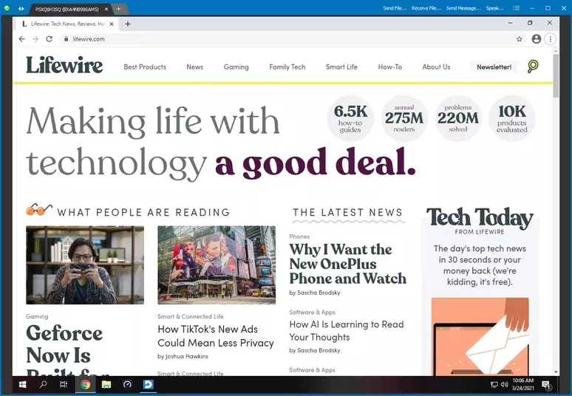Open the Smart Life menu
The height and width of the screenshot is (396, 572).
coord(341,67)
